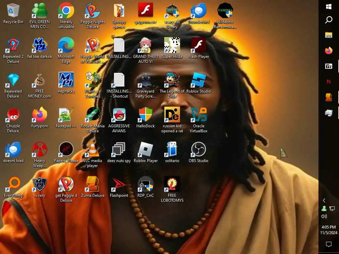This screenshot has width=339, height=254.
Task: Open Peggle World of Warcraft shortcut
Action: pyautogui.click(x=93, y=45)
